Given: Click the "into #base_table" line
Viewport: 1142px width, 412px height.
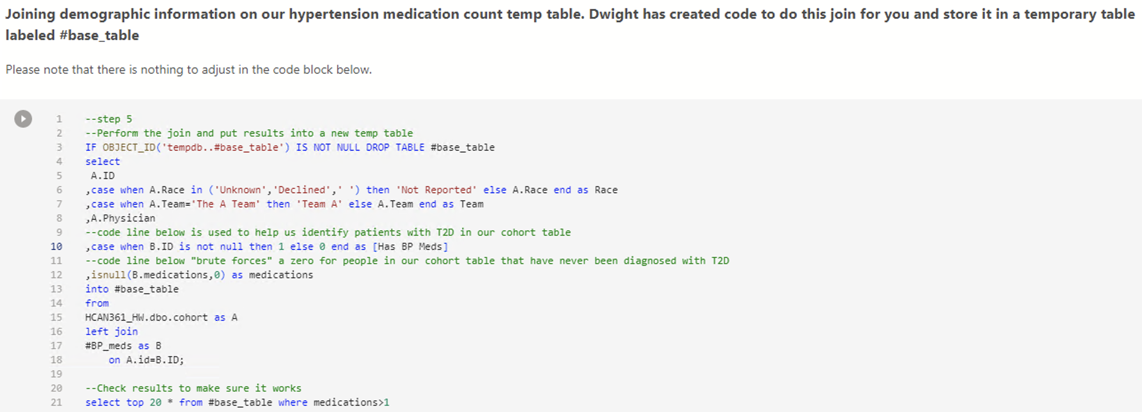Looking at the screenshot, I should [132, 289].
